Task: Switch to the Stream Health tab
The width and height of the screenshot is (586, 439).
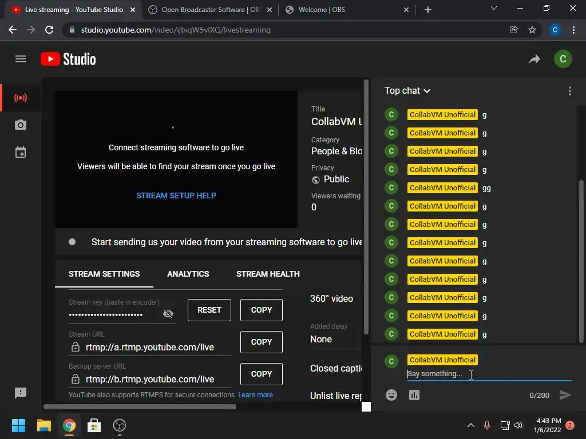Action: [268, 274]
